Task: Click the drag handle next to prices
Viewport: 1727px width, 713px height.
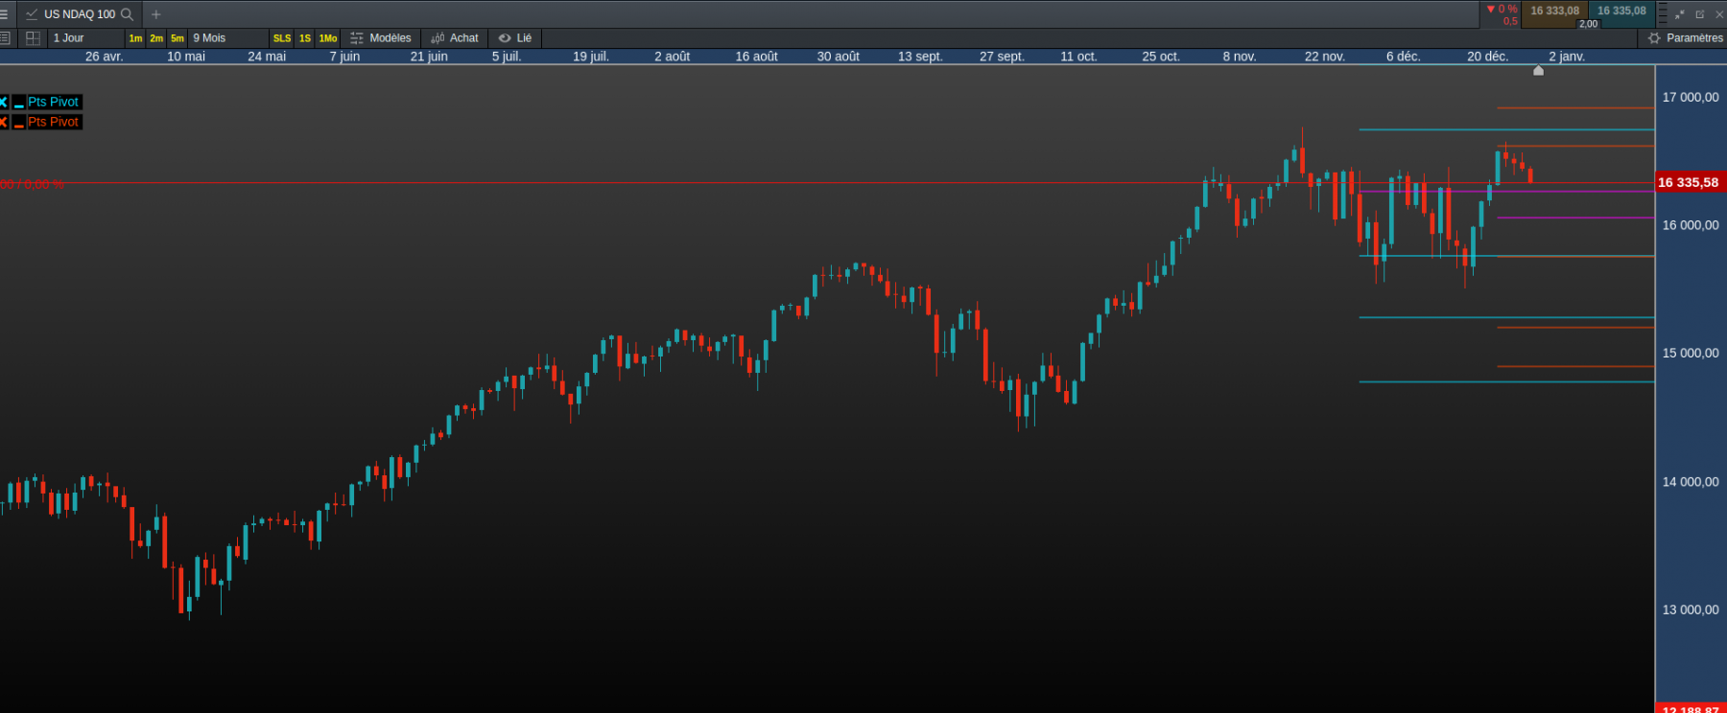Action: pyautogui.click(x=1663, y=14)
